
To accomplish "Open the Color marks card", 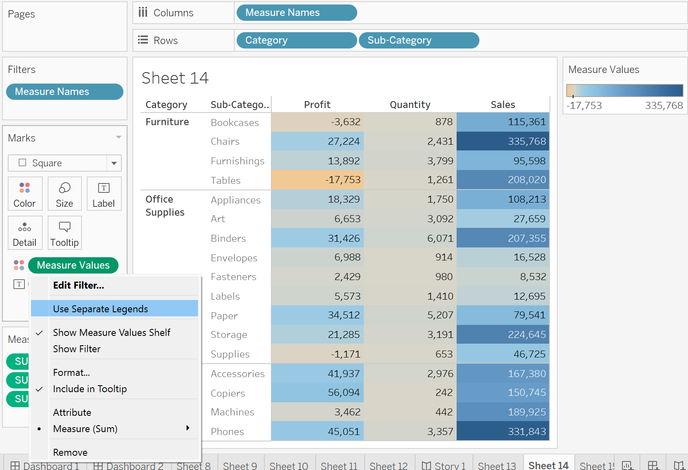I will 25,194.
